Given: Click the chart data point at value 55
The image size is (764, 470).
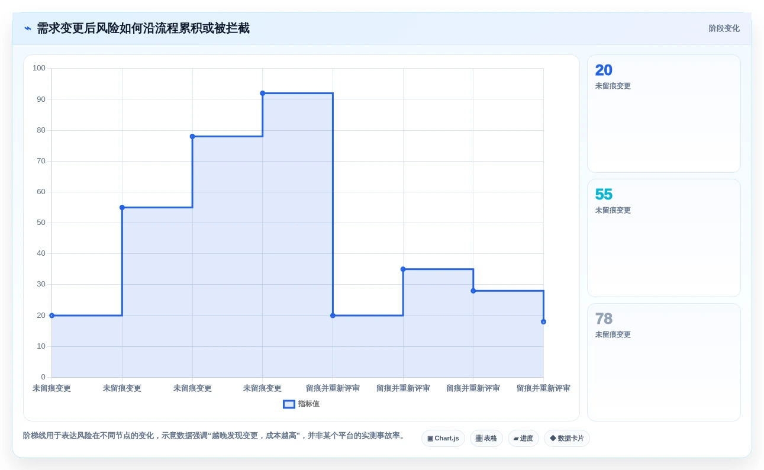Looking at the screenshot, I should (x=122, y=208).
